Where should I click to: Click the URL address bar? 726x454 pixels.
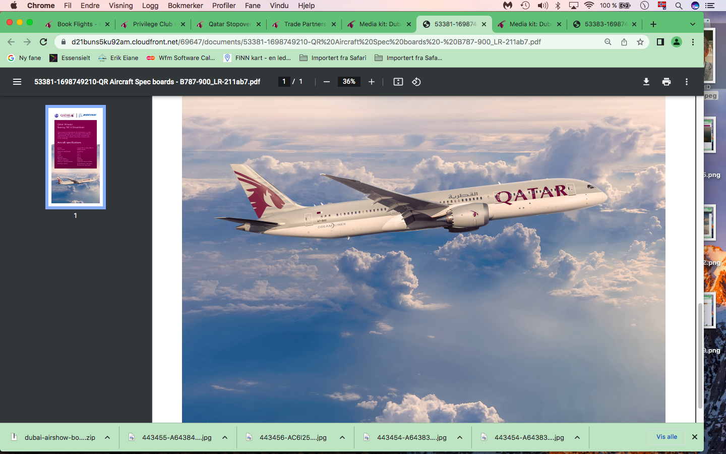click(x=306, y=42)
